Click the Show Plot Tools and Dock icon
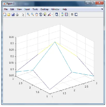 point(76,14)
